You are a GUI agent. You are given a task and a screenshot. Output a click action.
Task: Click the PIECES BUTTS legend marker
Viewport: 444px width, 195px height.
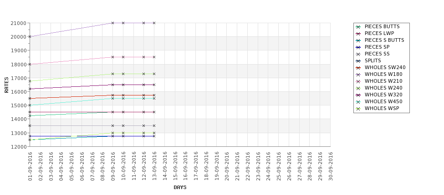pos(358,27)
